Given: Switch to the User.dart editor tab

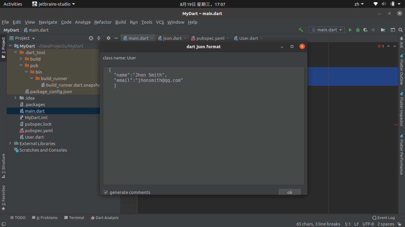Looking at the screenshot, I should (248, 38).
